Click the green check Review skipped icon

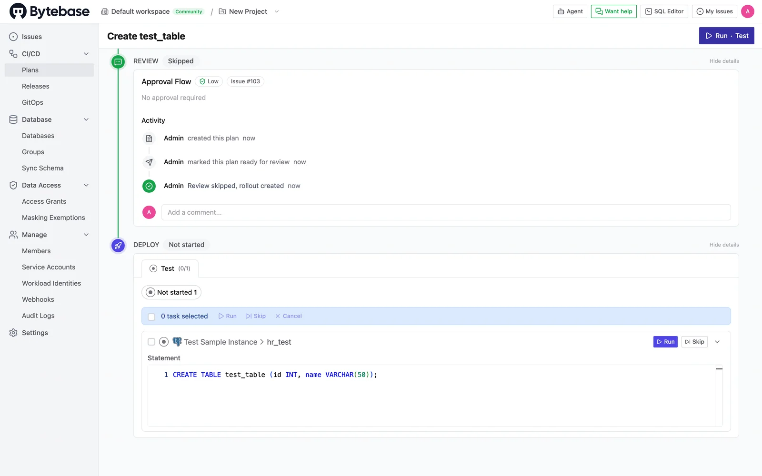click(149, 186)
